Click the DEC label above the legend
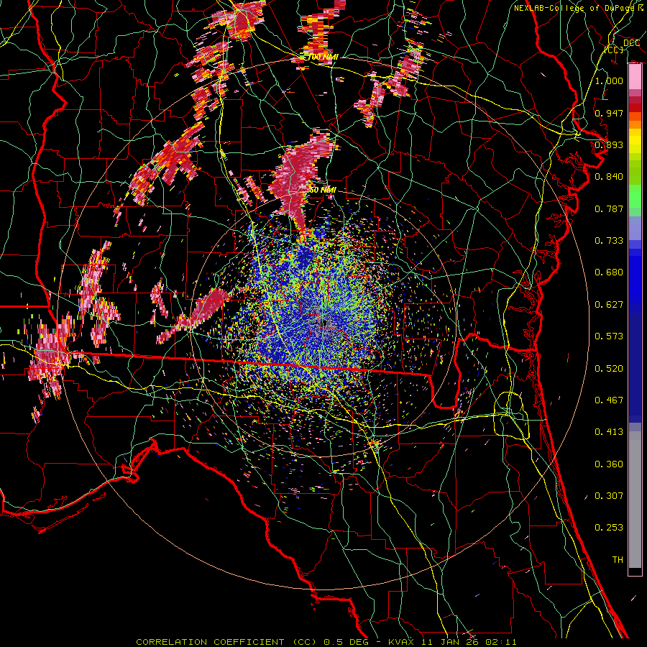Image resolution: width=647 pixels, height=647 pixels. coord(631,43)
